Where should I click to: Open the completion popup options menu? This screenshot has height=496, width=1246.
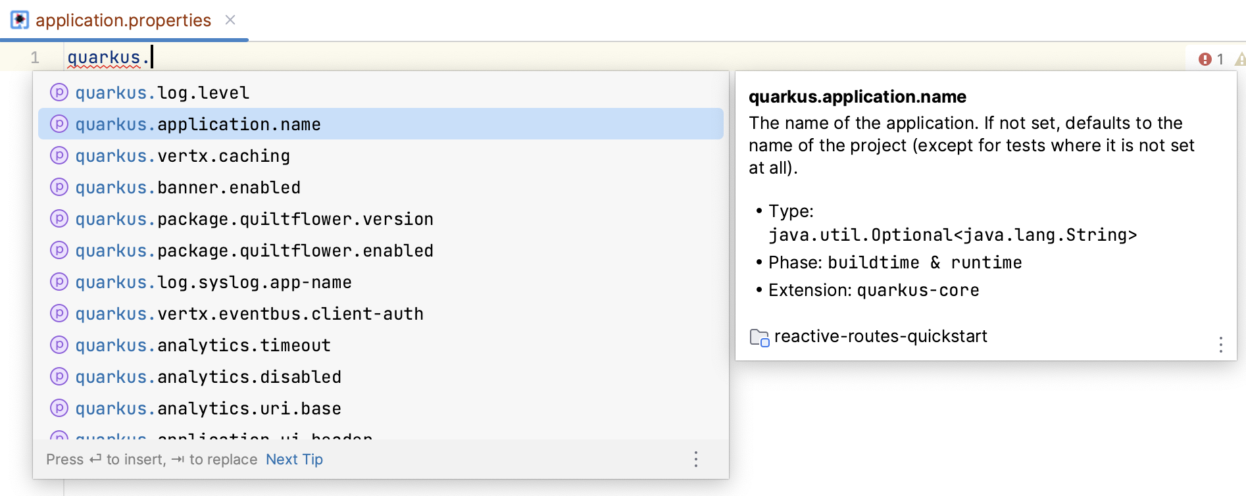pyautogui.click(x=696, y=459)
